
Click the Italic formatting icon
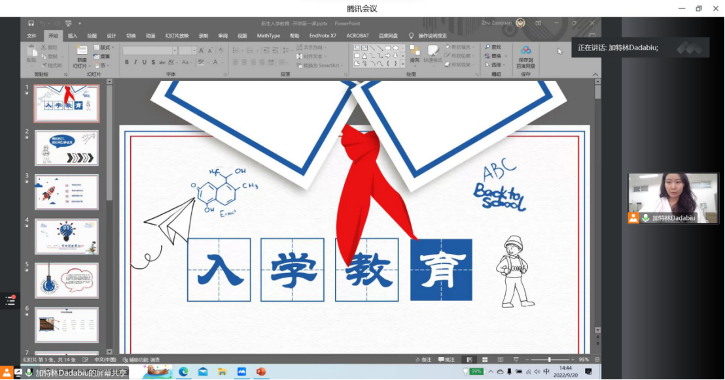(135, 63)
